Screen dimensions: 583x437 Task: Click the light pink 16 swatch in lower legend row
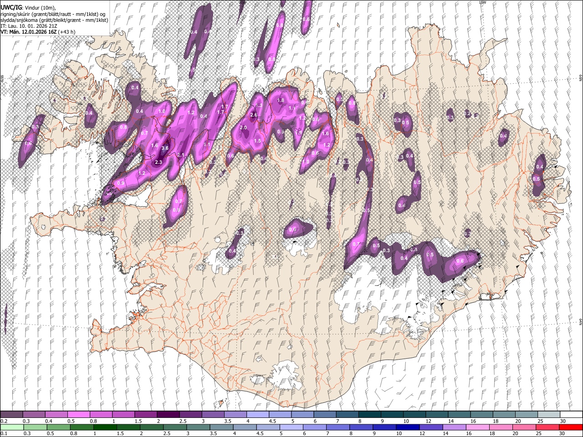tap(478, 427)
